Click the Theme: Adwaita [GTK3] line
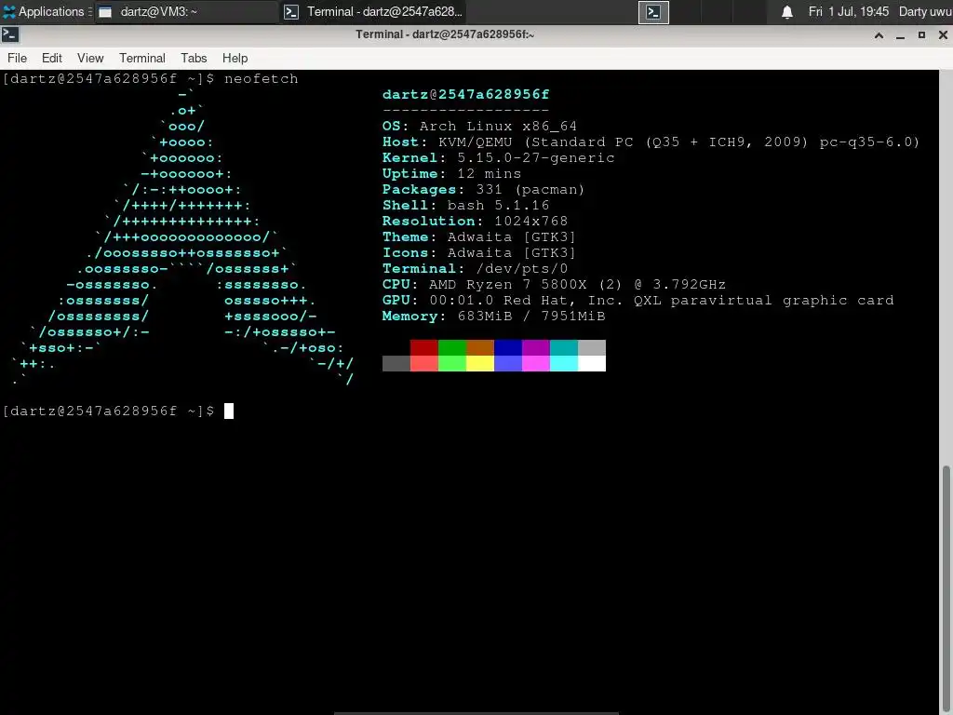This screenshot has width=953, height=715. coord(479,236)
